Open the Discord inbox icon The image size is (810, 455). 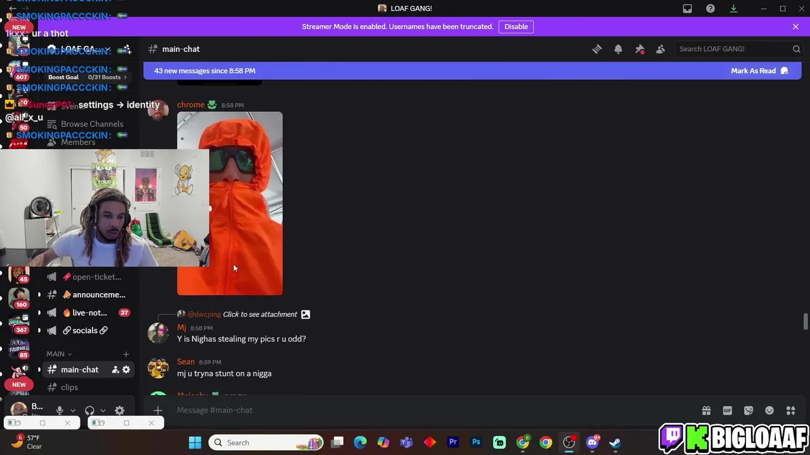pos(687,8)
